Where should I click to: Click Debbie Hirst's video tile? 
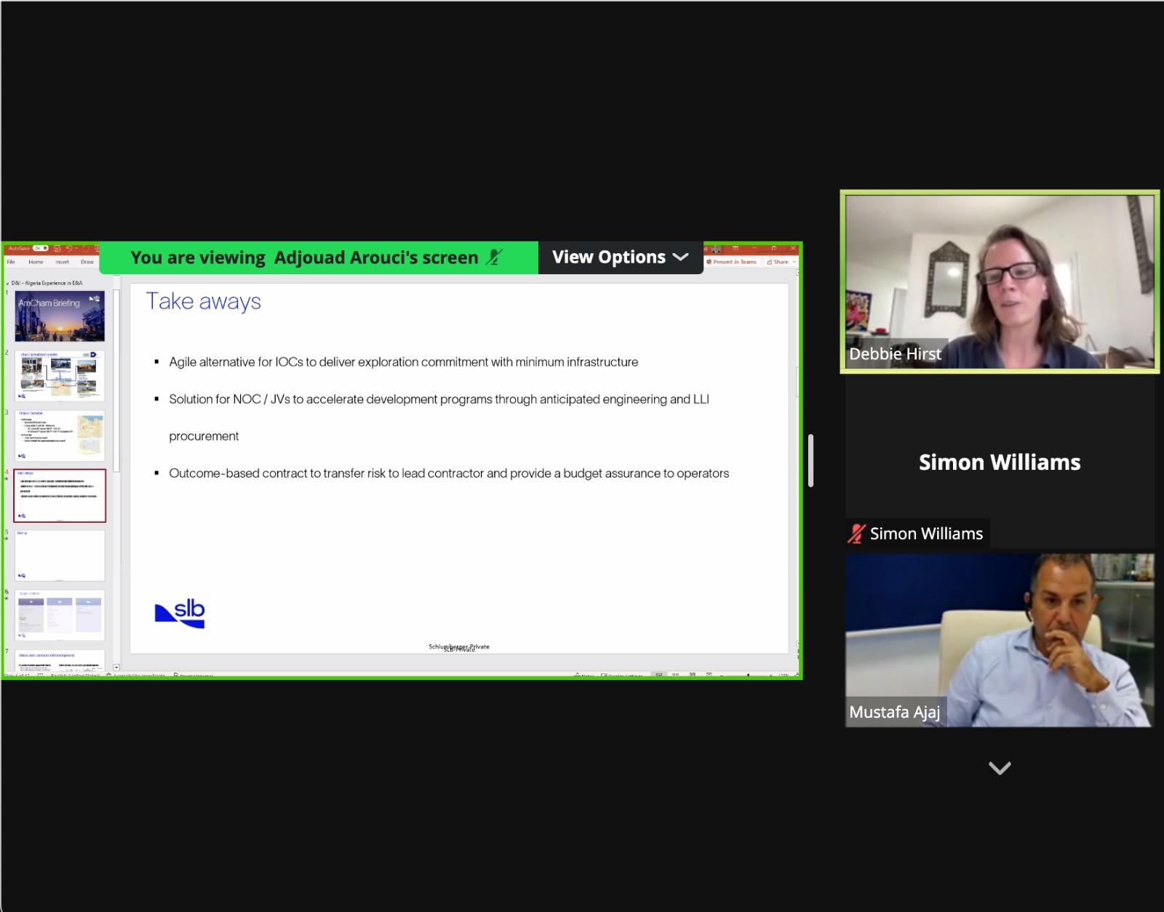[1000, 282]
